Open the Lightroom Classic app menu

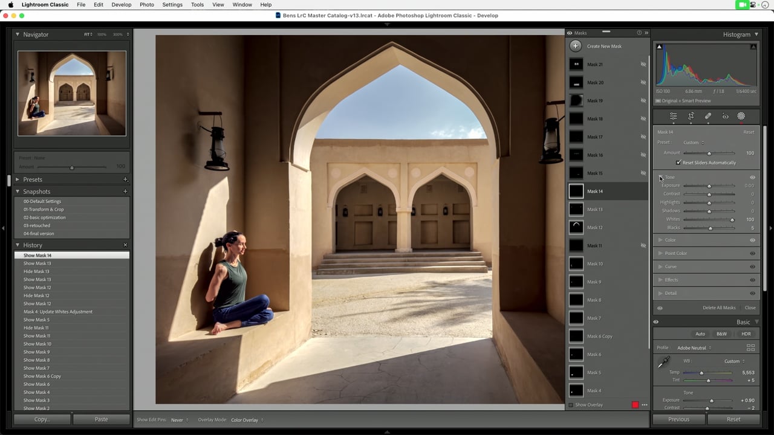click(45, 5)
